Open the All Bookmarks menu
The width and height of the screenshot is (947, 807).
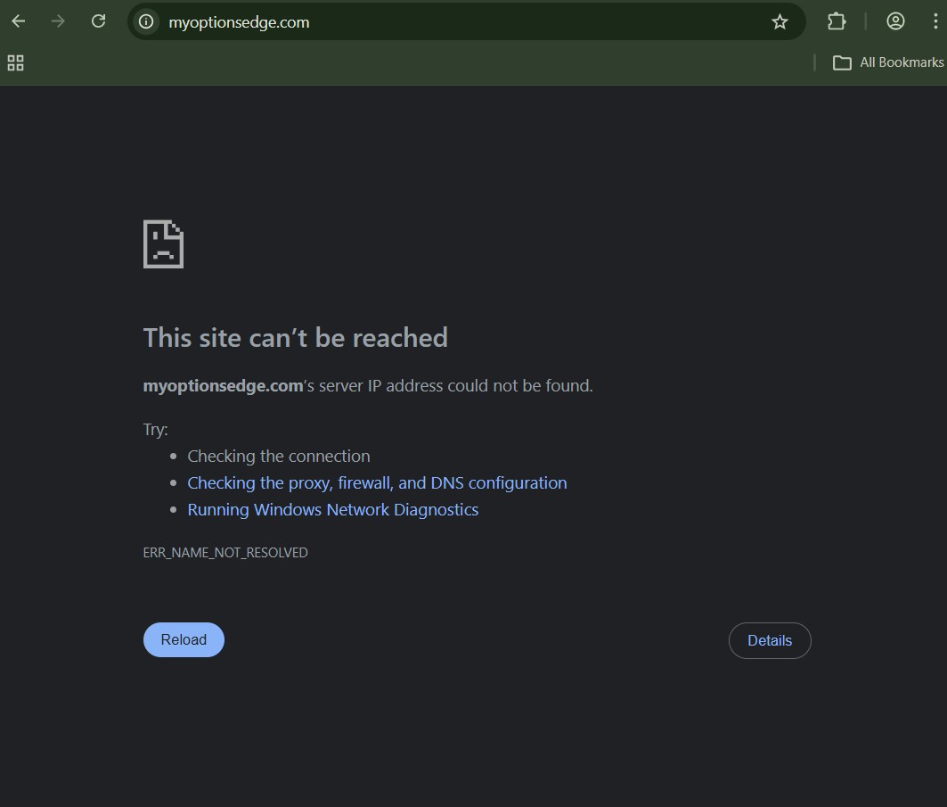tap(891, 62)
